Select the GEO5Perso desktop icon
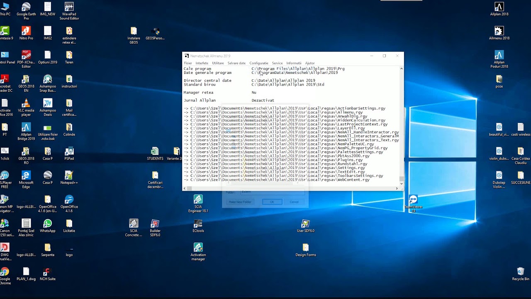 click(x=155, y=33)
